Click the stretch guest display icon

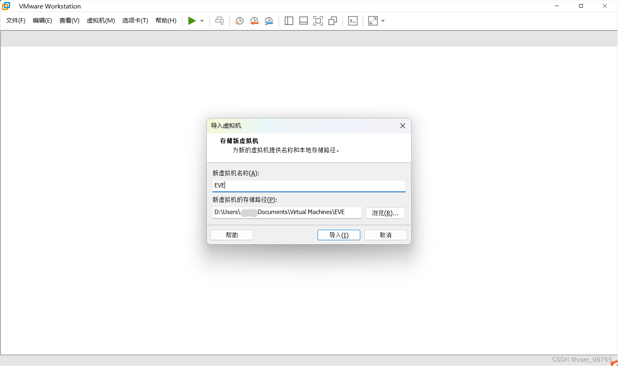373,21
